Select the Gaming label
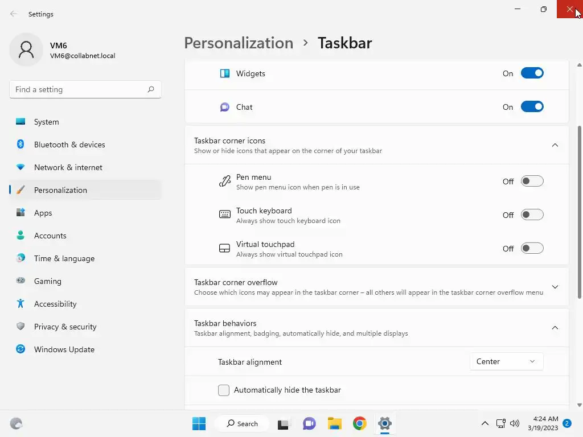The image size is (583, 437). tap(48, 281)
